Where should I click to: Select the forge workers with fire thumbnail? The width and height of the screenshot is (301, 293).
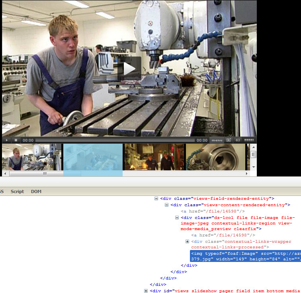point(154,157)
